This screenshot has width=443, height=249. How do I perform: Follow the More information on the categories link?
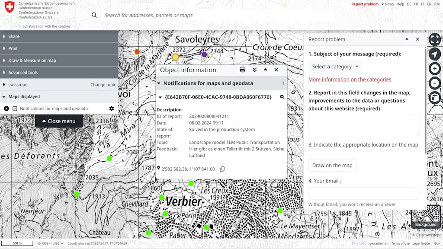[350, 79]
